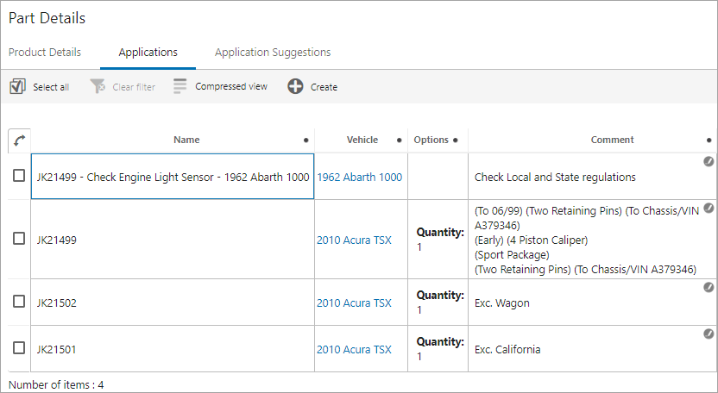
Task: Edit the comment for the Check Local and State regulations row
Action: click(x=709, y=161)
